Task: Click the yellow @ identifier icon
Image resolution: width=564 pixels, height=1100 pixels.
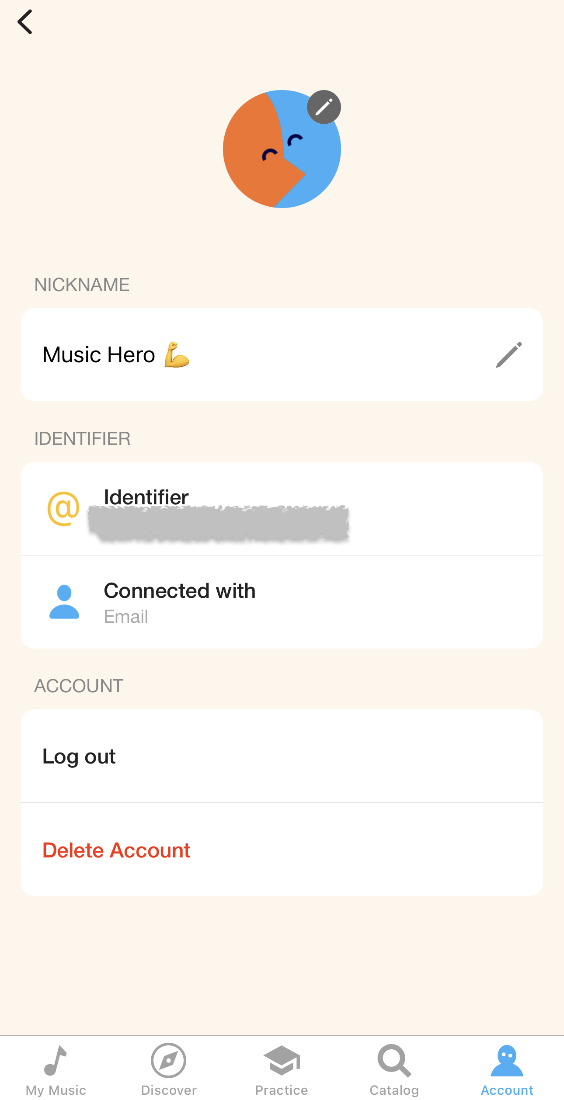Action: pos(63,509)
